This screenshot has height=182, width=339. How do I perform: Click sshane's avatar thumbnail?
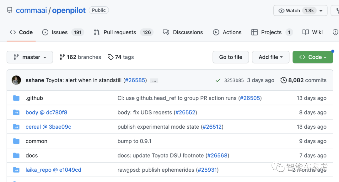pyautogui.click(x=16, y=80)
